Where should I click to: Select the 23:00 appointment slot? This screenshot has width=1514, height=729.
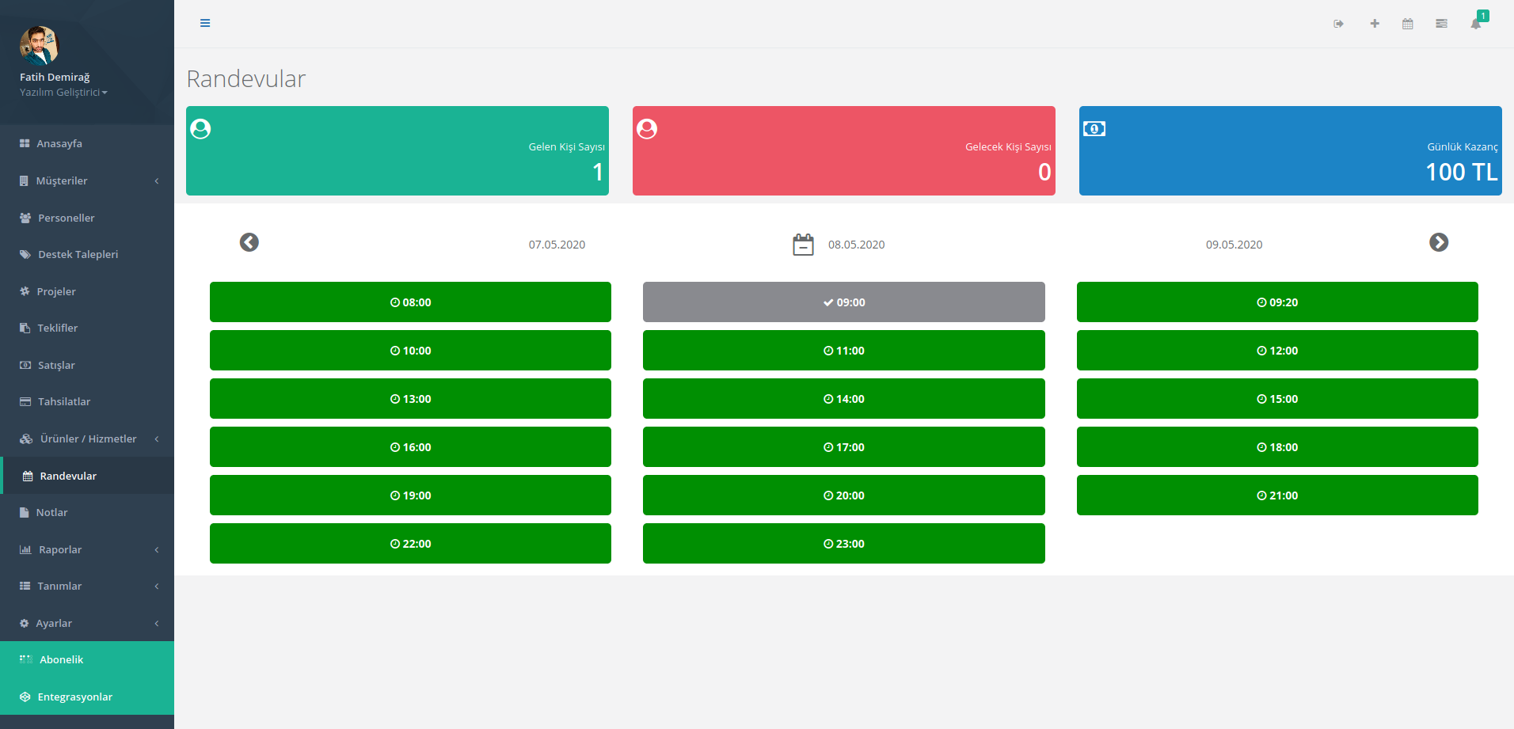click(x=843, y=544)
